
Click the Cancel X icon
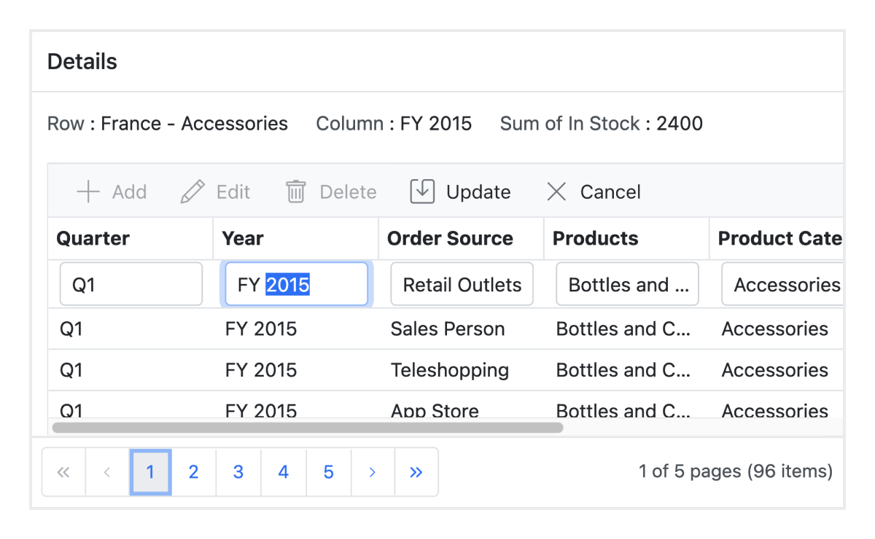point(556,192)
